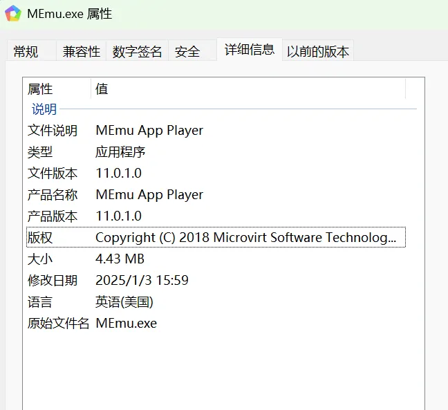Switch to the 常规 tab

click(x=31, y=51)
